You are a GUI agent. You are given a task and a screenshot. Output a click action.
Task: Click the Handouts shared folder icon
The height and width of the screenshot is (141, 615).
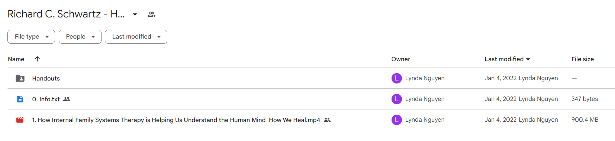coord(20,78)
